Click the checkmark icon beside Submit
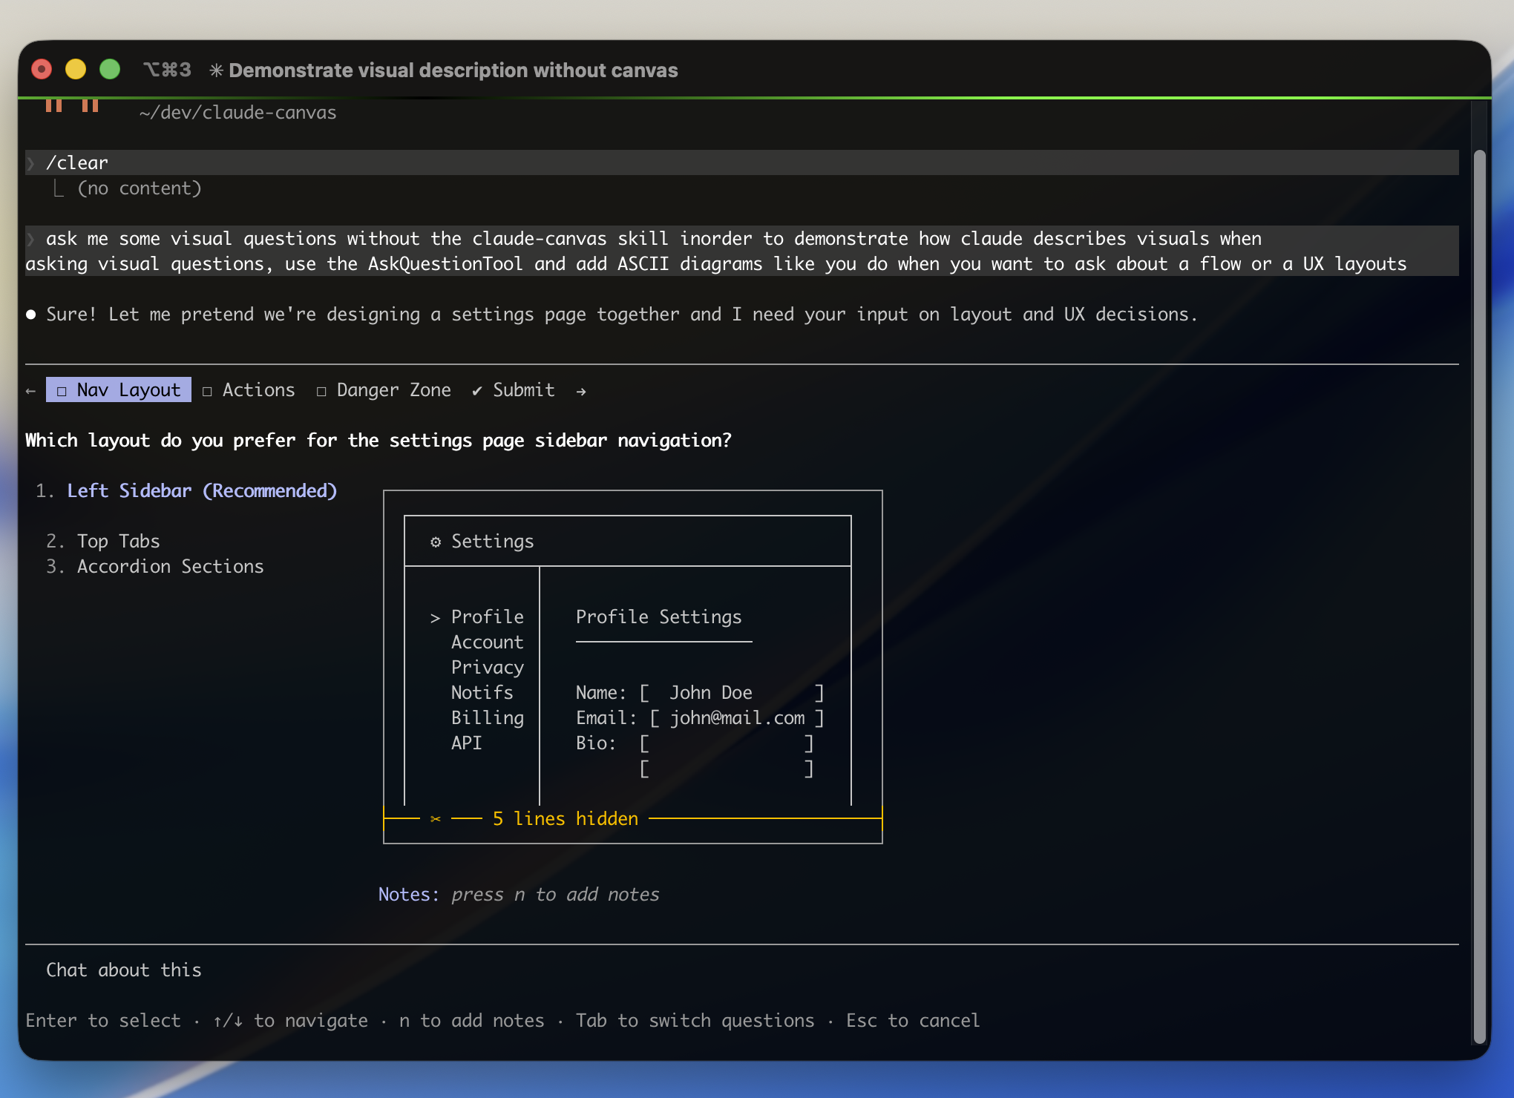Screen dimensions: 1514x1098 (x=476, y=389)
